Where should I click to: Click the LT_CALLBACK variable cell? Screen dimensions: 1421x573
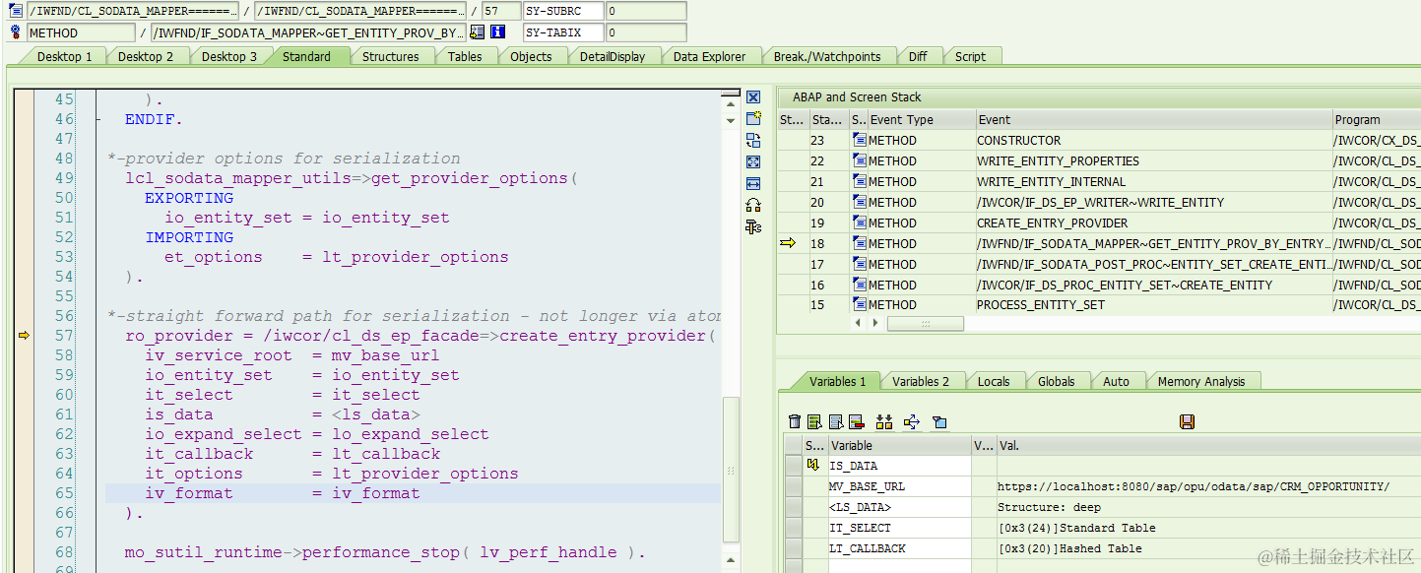[x=899, y=548]
